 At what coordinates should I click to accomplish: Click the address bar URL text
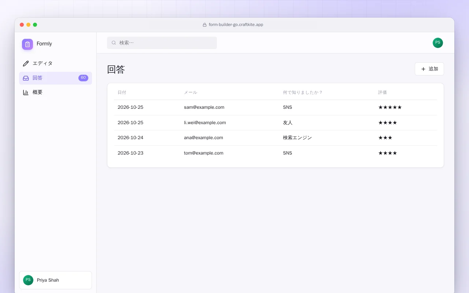pyautogui.click(x=236, y=25)
